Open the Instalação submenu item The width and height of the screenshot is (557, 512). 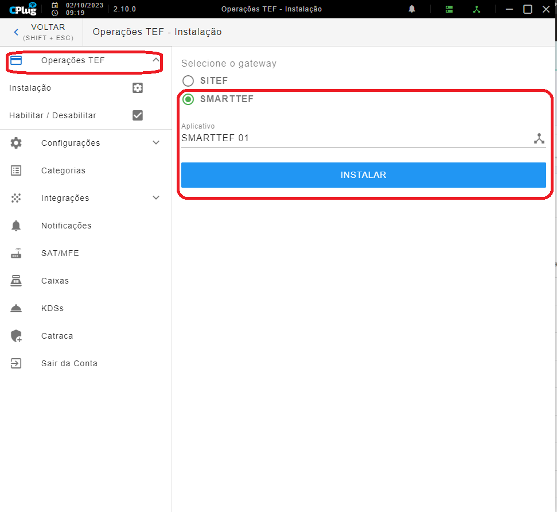(85, 88)
